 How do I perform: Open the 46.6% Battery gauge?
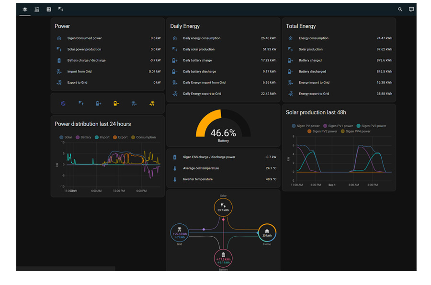coord(223,125)
